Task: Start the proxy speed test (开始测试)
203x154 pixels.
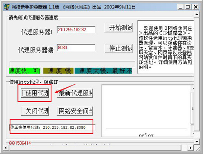Action: (x=118, y=28)
